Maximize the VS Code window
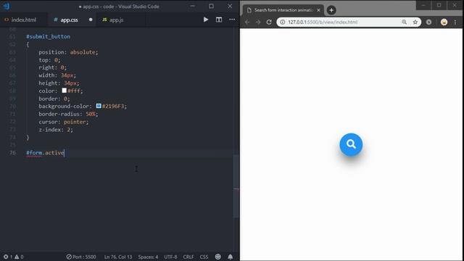The width and height of the screenshot is (464, 261). click(211, 6)
